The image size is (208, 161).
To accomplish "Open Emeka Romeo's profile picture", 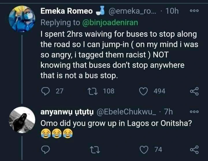I will 22,18.
